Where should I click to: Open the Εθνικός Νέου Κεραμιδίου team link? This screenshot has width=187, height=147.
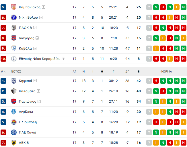click(40, 59)
